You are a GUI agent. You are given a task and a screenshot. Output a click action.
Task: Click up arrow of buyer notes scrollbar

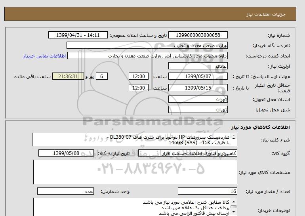coord(233,202)
